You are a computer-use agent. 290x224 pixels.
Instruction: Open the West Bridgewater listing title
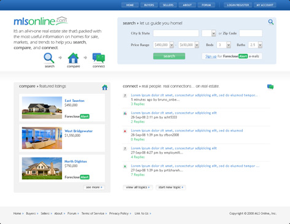coord(79,131)
